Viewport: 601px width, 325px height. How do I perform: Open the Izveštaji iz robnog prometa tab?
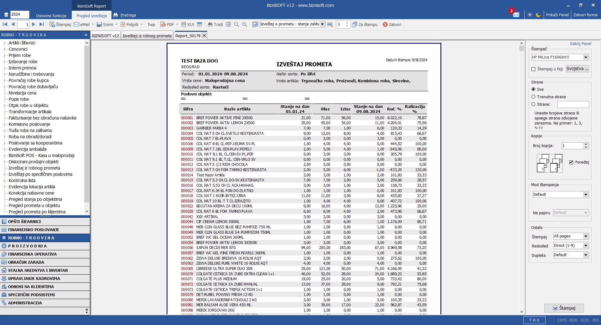pyautogui.click(x=147, y=36)
